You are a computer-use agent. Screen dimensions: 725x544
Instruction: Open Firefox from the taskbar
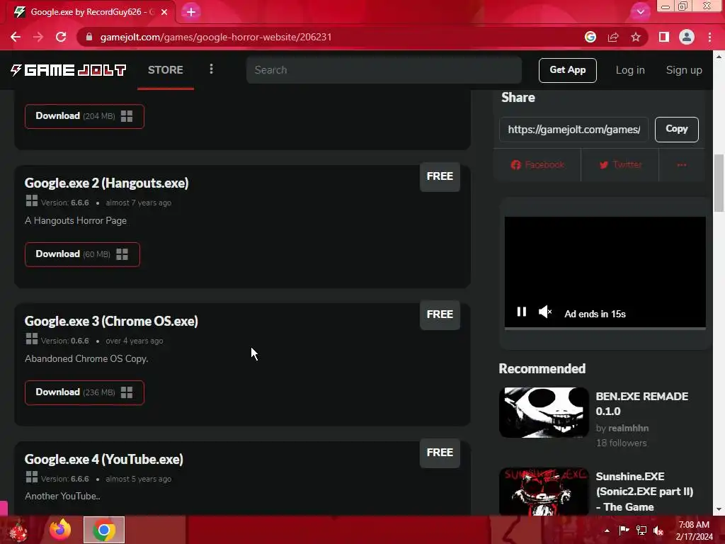(61, 529)
